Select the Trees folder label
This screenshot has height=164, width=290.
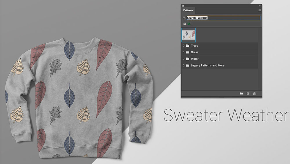pyautogui.click(x=194, y=46)
